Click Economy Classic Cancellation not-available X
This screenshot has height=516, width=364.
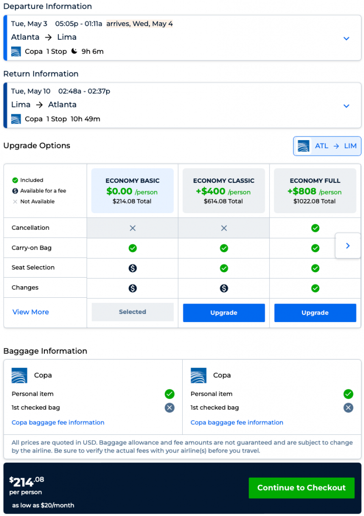(x=224, y=228)
